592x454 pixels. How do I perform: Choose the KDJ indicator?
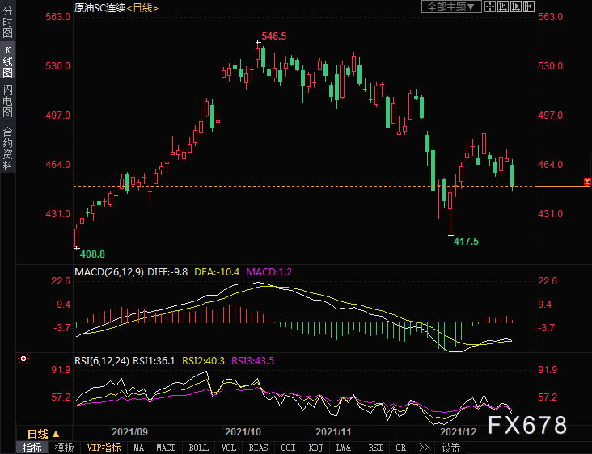click(x=315, y=448)
